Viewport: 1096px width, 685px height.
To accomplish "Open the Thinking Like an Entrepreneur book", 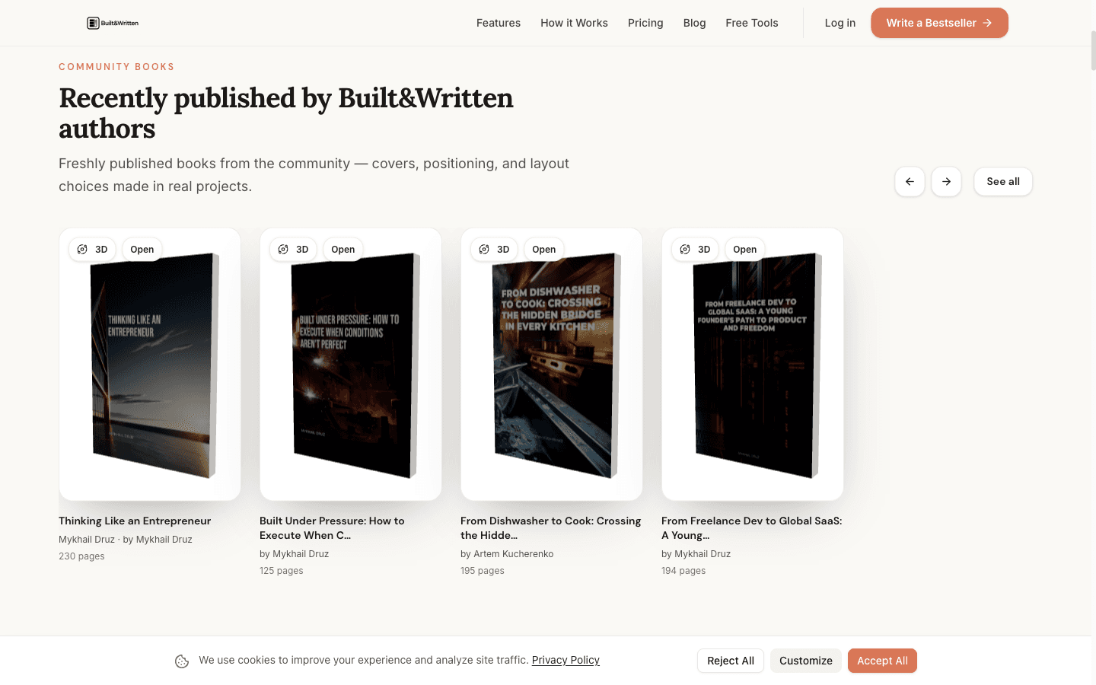I will pos(142,249).
